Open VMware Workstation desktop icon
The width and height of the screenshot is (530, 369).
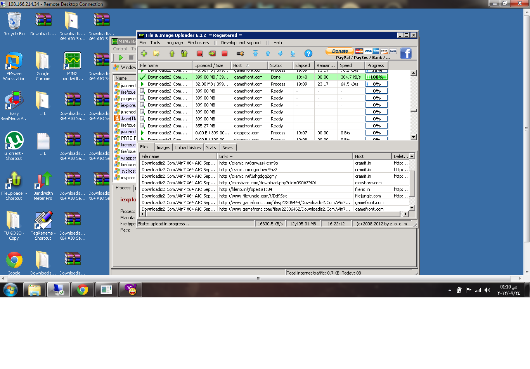point(14,66)
